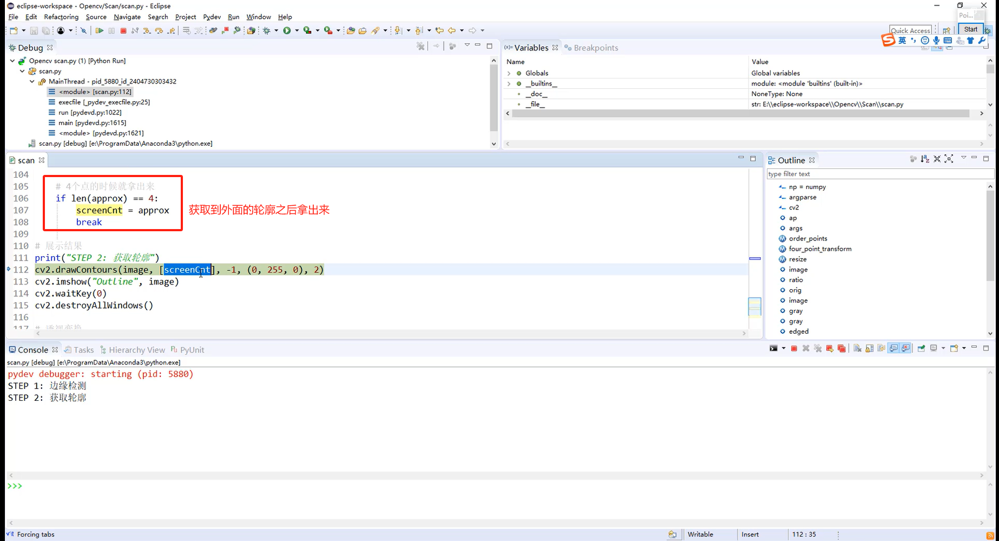Click the Terminate All stacked red icon
Viewport: 999px width, 541px height.
[842, 348]
